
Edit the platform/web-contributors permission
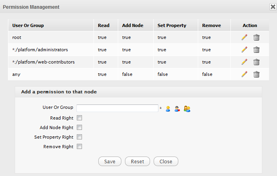(244, 62)
